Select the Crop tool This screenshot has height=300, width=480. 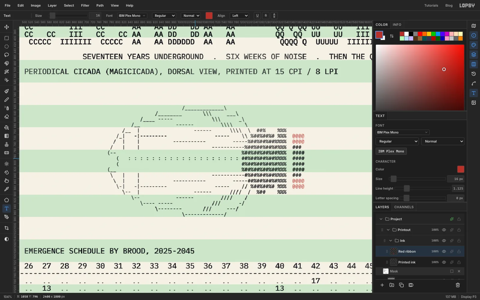[7, 228]
